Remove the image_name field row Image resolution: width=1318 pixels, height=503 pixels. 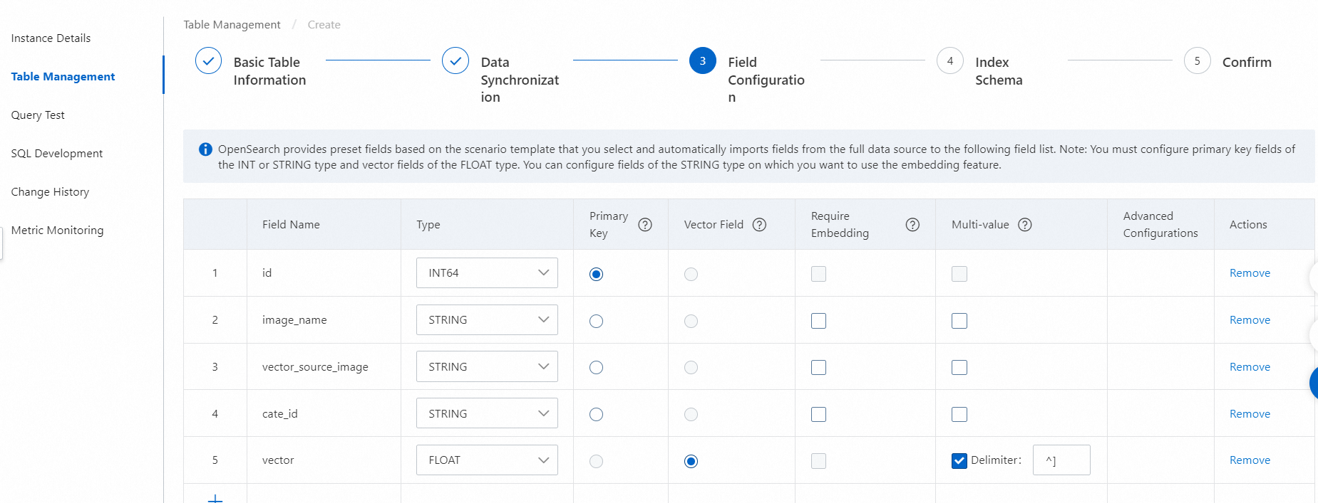1250,320
